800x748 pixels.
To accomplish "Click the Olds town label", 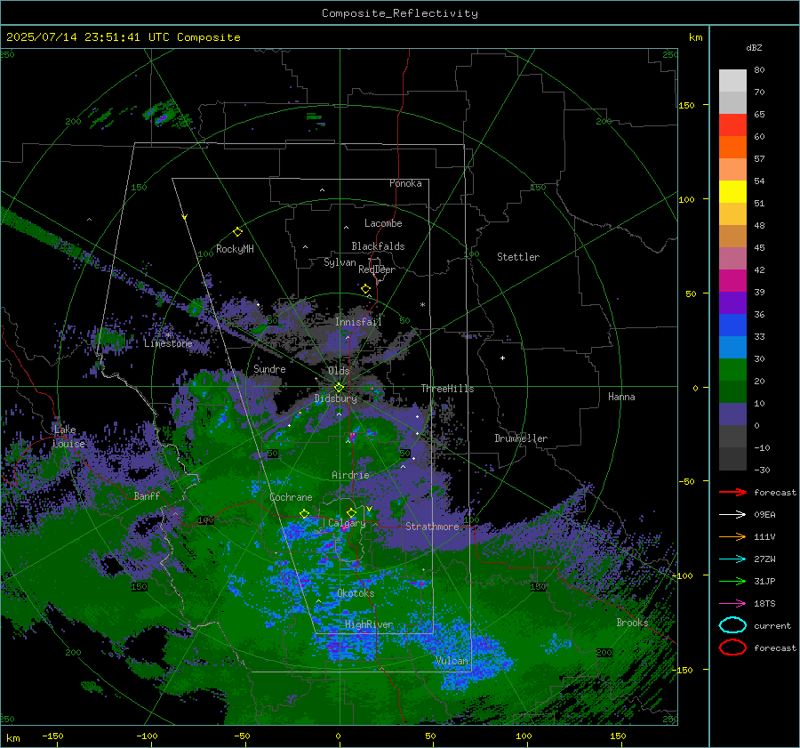I will pos(339,371).
